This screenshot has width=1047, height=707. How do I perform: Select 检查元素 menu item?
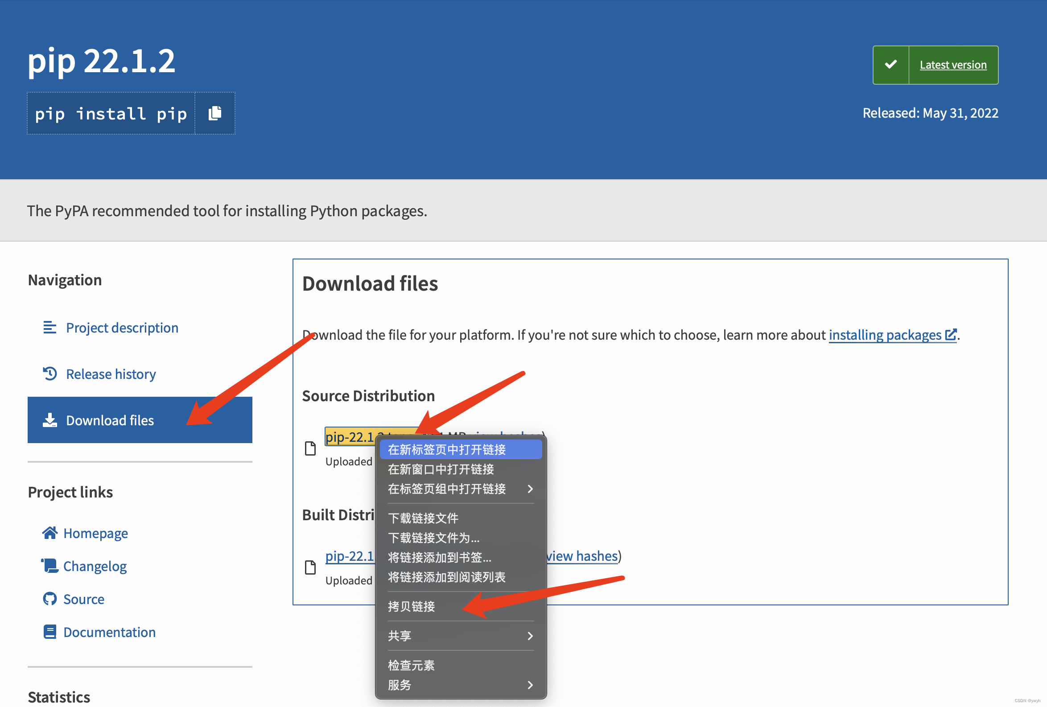pyautogui.click(x=411, y=665)
